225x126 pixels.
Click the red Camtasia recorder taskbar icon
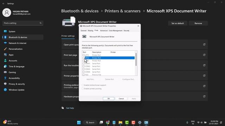click(x=133, y=122)
